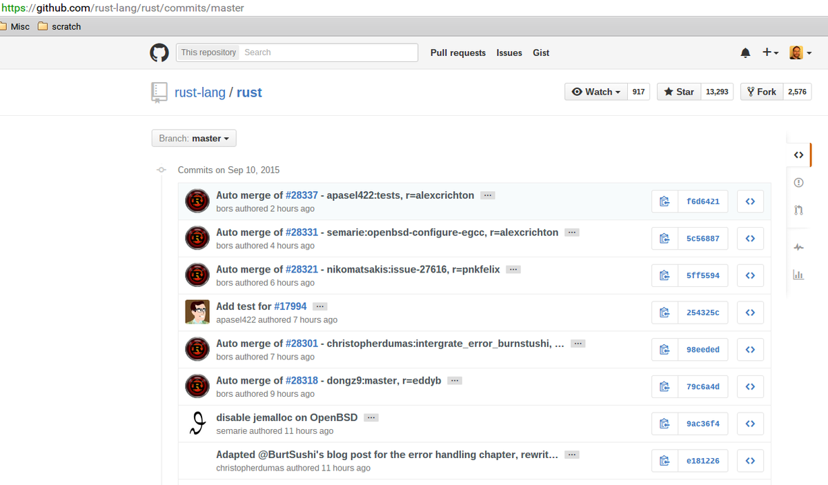Open the user avatar menu
Image resolution: width=828 pixels, height=485 pixels.
tap(800, 52)
